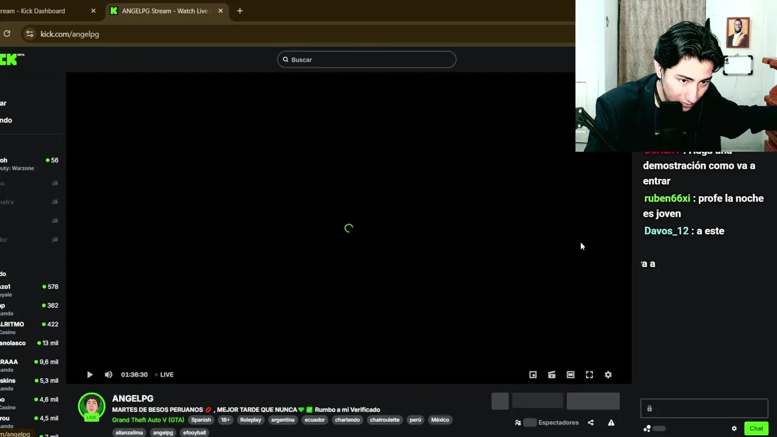Select the 18+ tag

click(225, 420)
